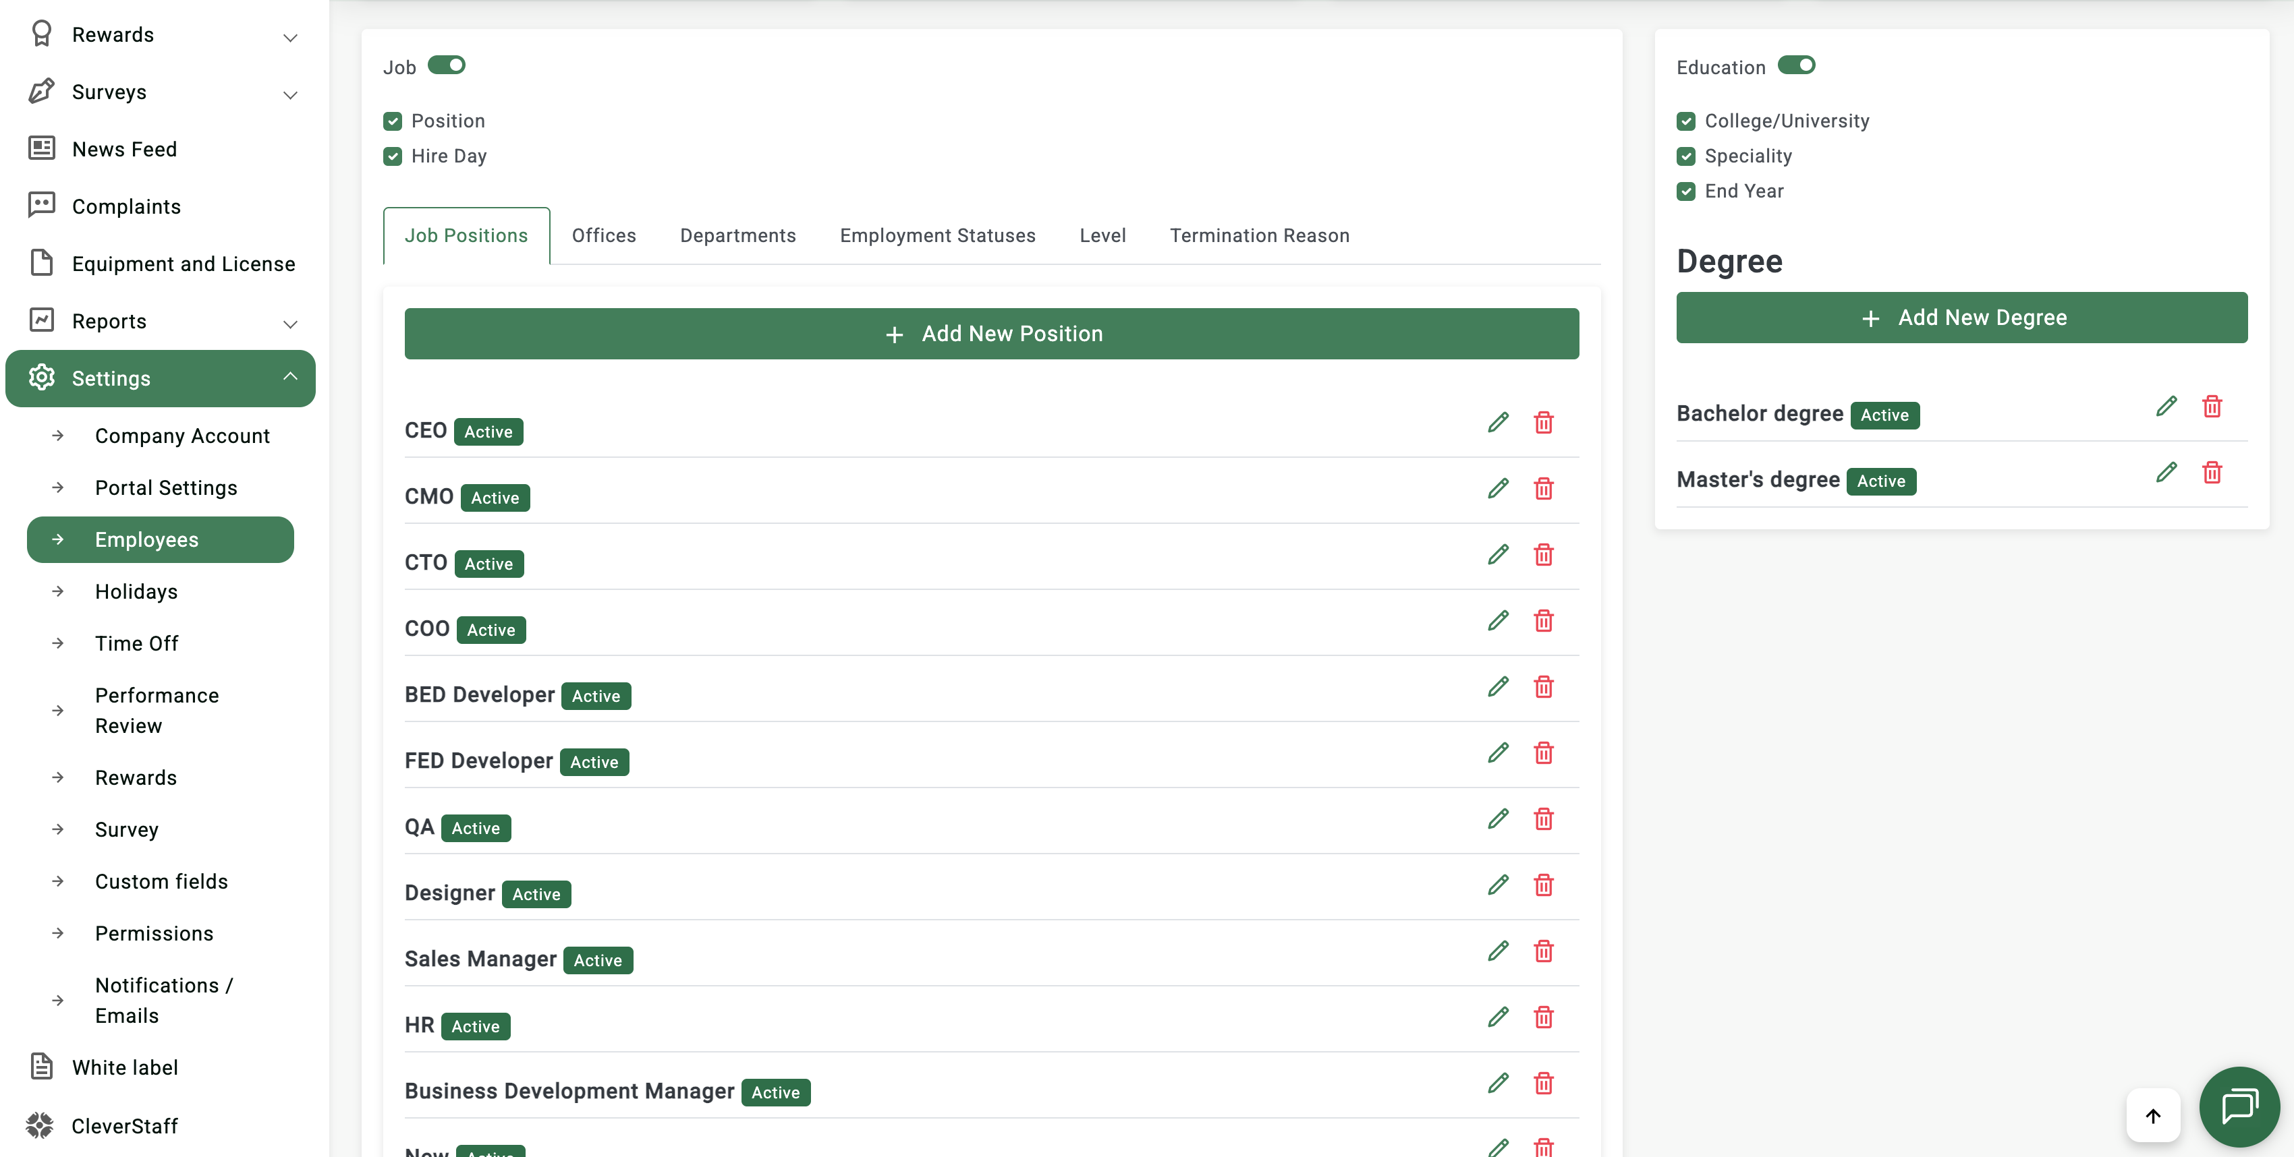The image size is (2294, 1157).
Task: Delete the CMO position with trash icon
Action: pyautogui.click(x=1543, y=489)
